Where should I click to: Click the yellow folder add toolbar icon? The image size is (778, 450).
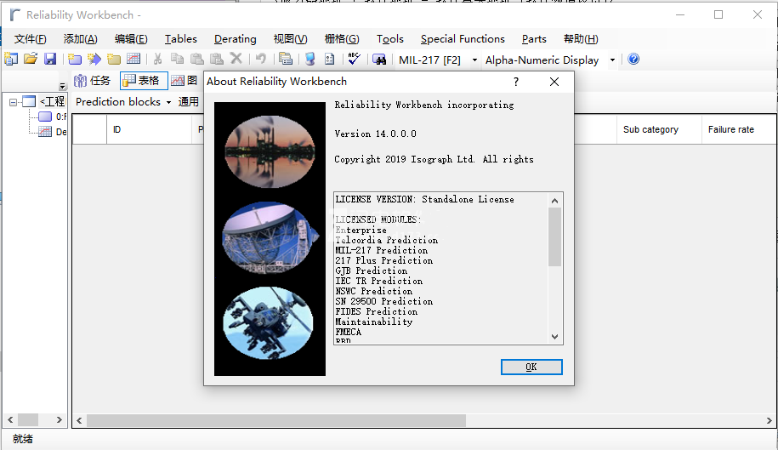tap(114, 59)
